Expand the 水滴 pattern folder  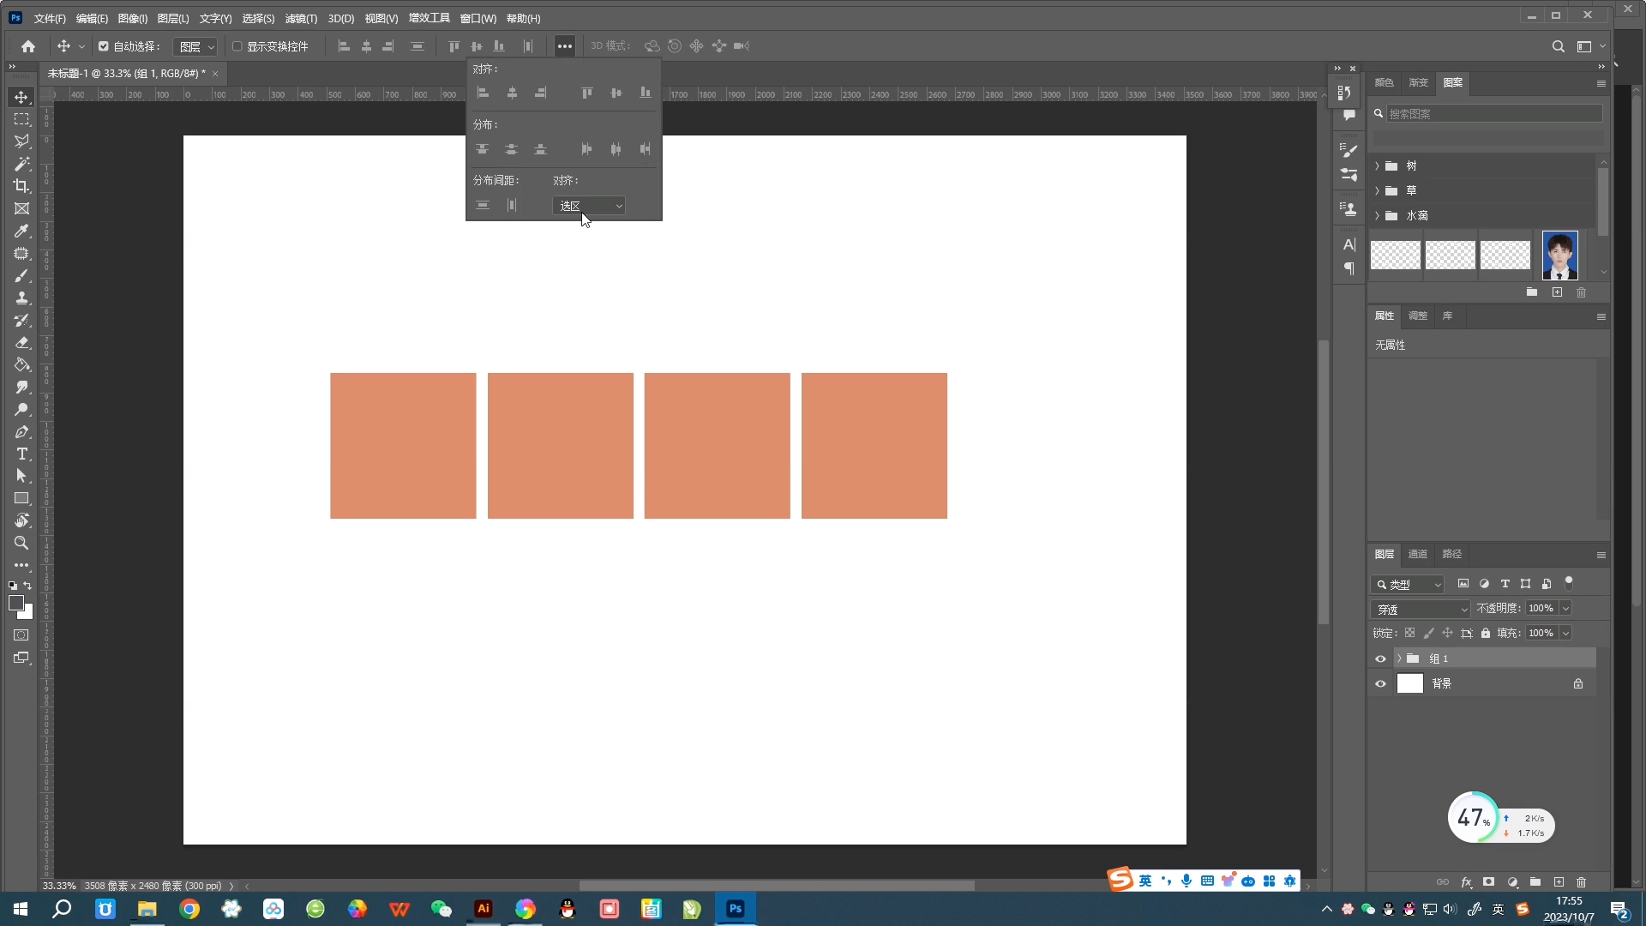click(x=1378, y=215)
